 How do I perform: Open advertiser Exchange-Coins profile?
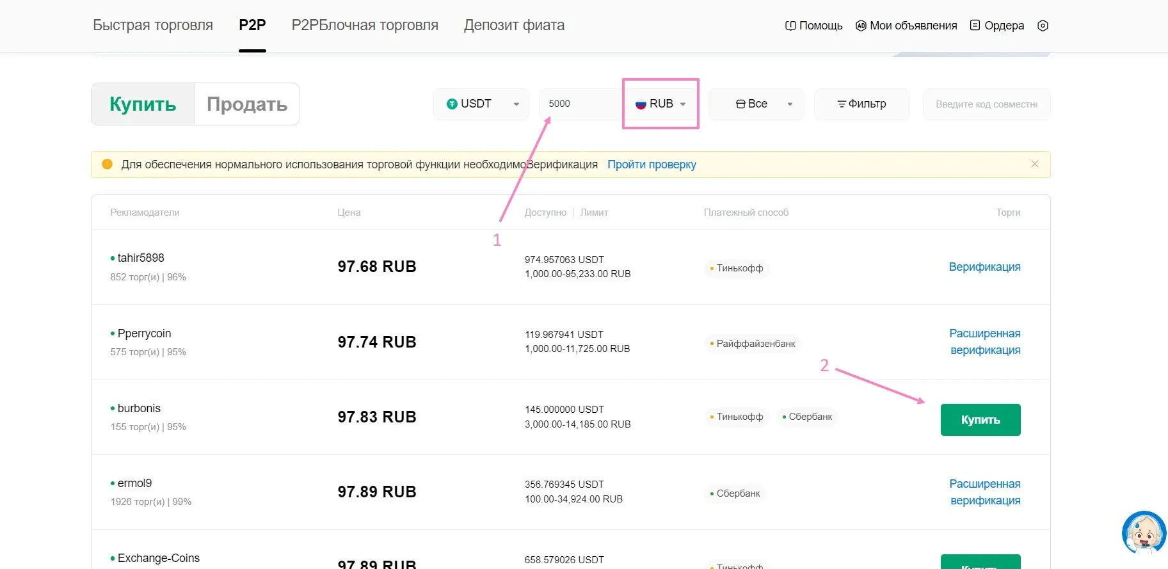(159, 558)
